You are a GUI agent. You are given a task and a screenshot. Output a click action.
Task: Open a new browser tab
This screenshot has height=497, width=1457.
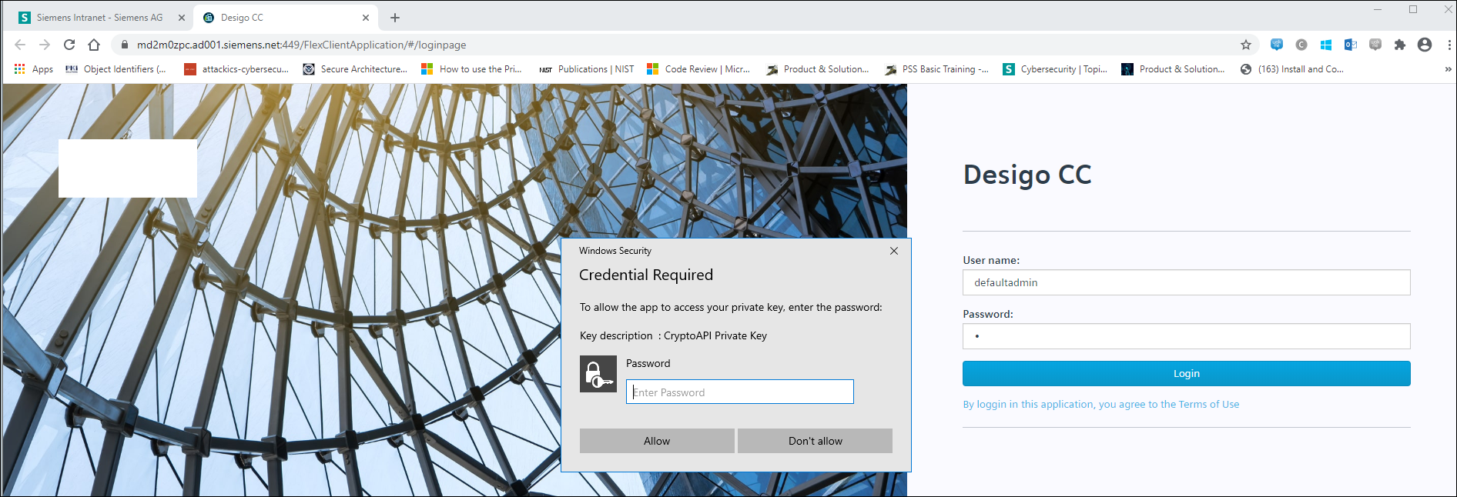pyautogui.click(x=395, y=18)
